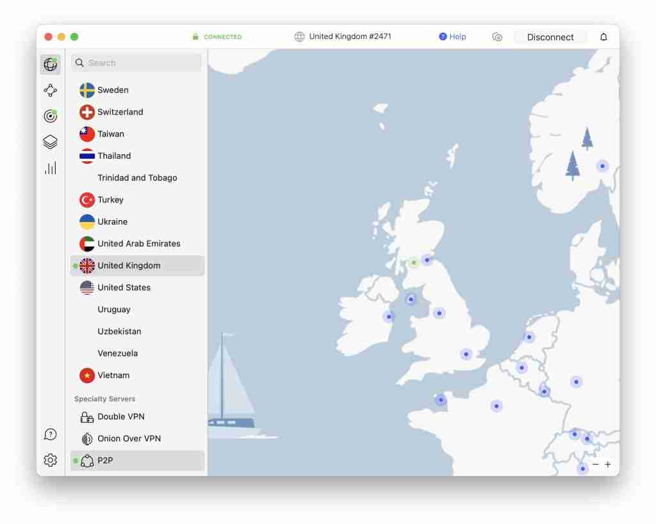The image size is (656, 524).
Task: Click the Switzerland flag icon
Action: [87, 112]
